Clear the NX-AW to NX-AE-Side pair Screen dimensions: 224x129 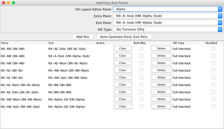point(122,49)
